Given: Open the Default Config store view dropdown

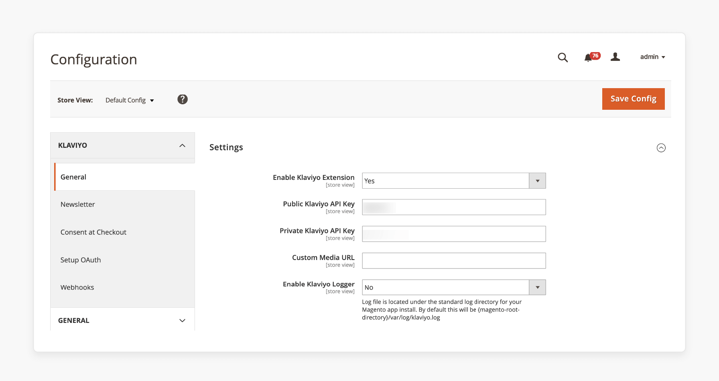Looking at the screenshot, I should (x=130, y=100).
